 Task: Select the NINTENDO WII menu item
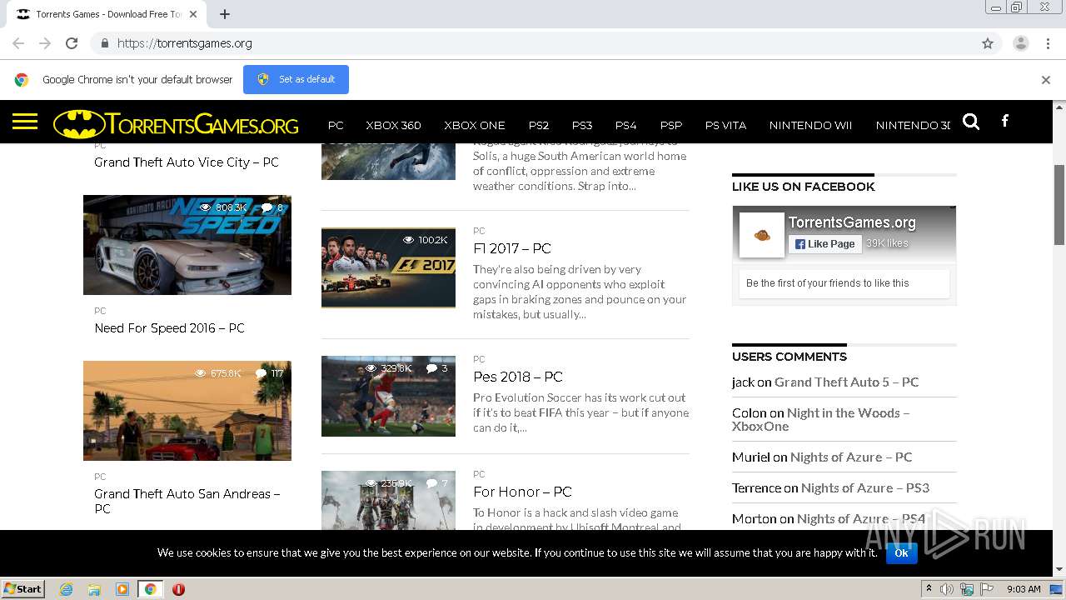click(x=810, y=125)
